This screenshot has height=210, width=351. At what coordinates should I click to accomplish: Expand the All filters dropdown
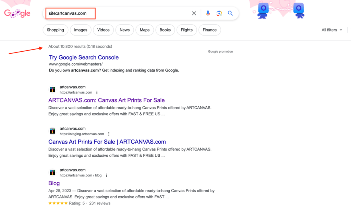(x=331, y=30)
